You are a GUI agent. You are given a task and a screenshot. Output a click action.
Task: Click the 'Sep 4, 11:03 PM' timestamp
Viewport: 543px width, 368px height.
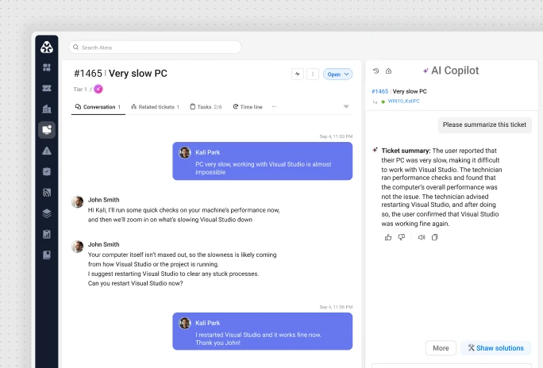[336, 136]
